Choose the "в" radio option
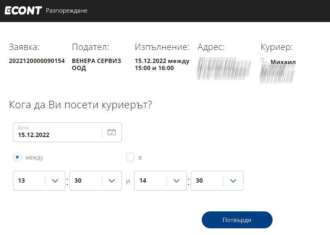Screen dimensions: 330x235 (x=130, y=157)
